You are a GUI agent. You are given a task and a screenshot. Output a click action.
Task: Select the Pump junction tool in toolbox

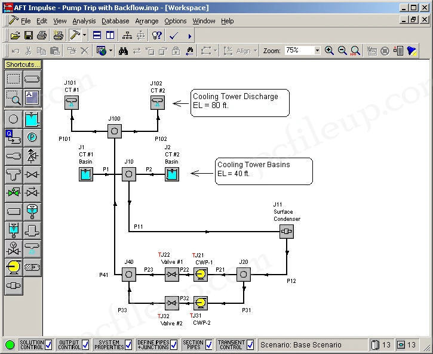click(x=14, y=267)
